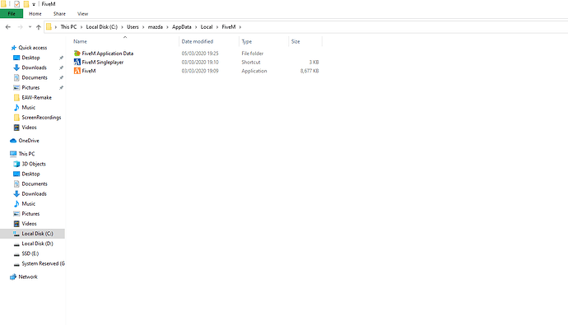Select the FiveM application icon

coord(77,71)
